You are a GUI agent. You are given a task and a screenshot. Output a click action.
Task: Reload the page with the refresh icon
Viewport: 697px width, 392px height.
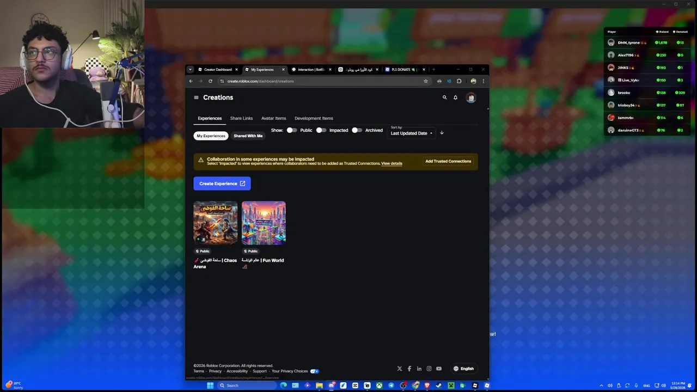pos(210,81)
